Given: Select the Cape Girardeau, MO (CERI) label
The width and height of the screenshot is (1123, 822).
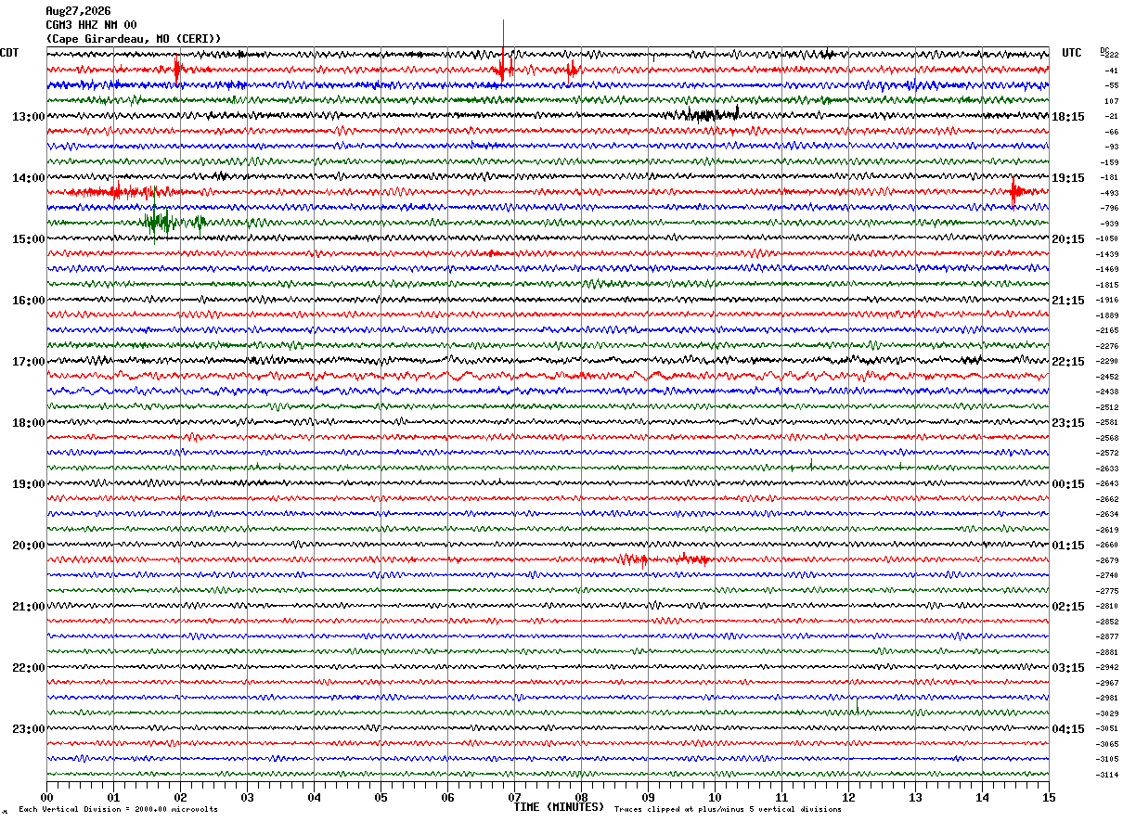Looking at the screenshot, I should [134, 39].
